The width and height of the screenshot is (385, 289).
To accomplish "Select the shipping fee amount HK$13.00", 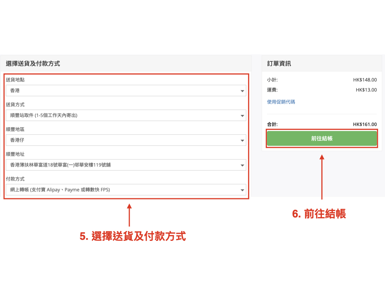I will click(x=366, y=90).
